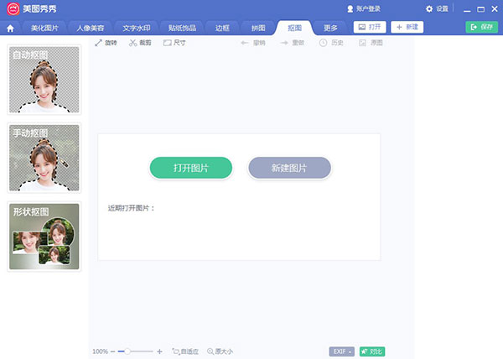This screenshot has height=359, width=503.
Task: Switch to the 人像美容 tab
Action: click(91, 29)
